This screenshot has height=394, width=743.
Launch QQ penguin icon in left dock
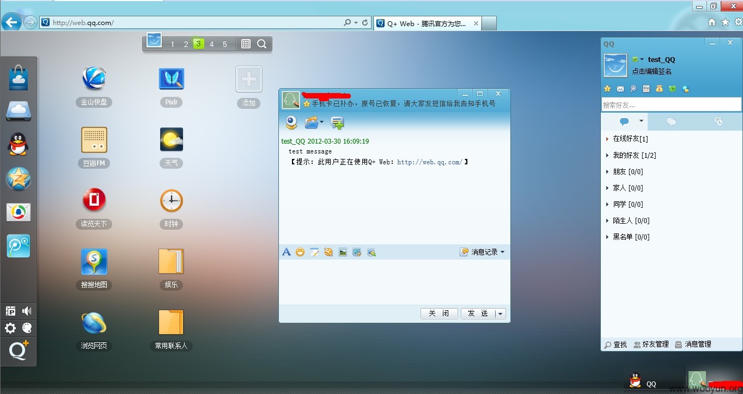18,145
